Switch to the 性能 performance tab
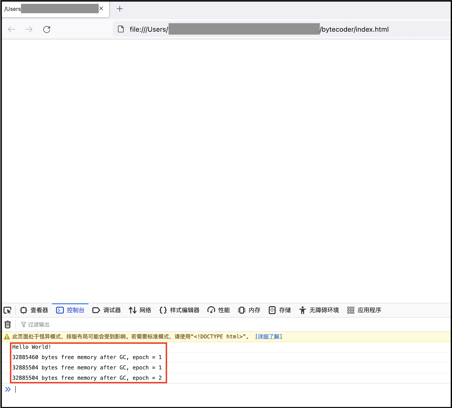452x408 pixels. (x=218, y=310)
